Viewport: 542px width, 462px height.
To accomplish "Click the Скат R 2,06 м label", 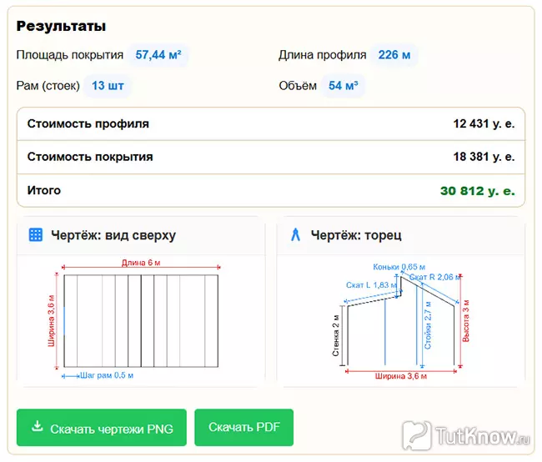I will 434,278.
